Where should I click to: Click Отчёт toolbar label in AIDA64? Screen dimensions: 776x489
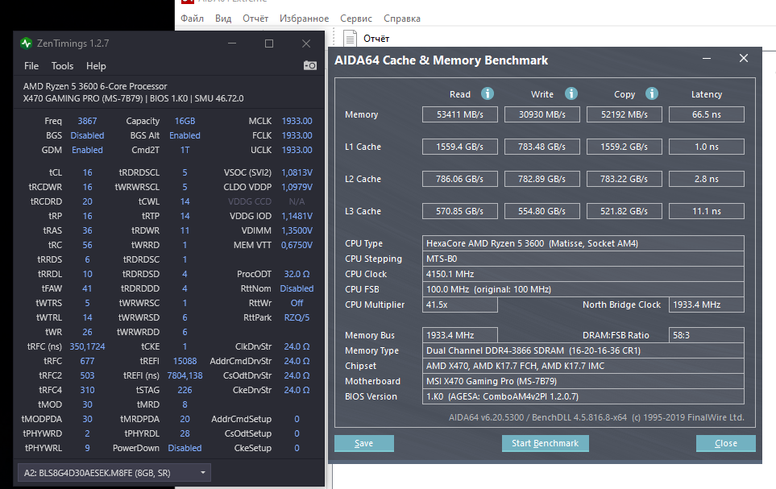376,39
